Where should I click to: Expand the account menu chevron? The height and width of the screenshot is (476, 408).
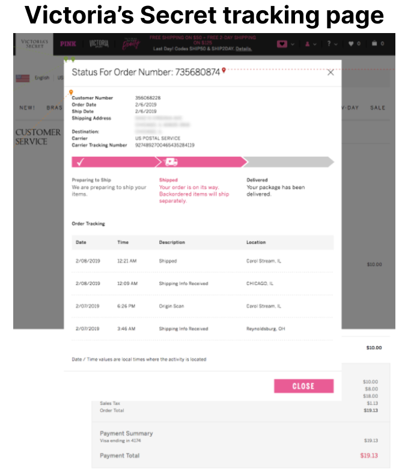[315, 44]
